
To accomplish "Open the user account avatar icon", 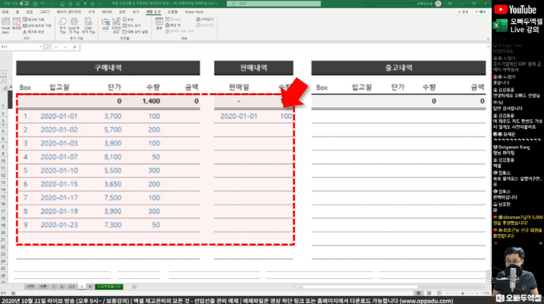I will click(438, 3).
